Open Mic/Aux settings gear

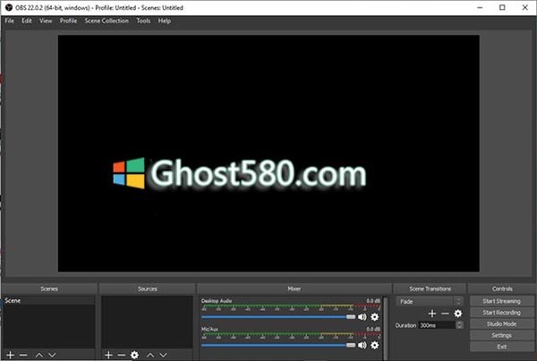(375, 345)
